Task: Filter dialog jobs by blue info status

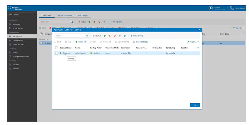Action: pyautogui.click(x=125, y=36)
